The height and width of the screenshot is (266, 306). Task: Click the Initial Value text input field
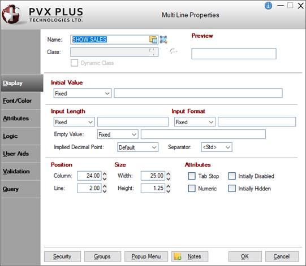pyautogui.click(x=198, y=93)
